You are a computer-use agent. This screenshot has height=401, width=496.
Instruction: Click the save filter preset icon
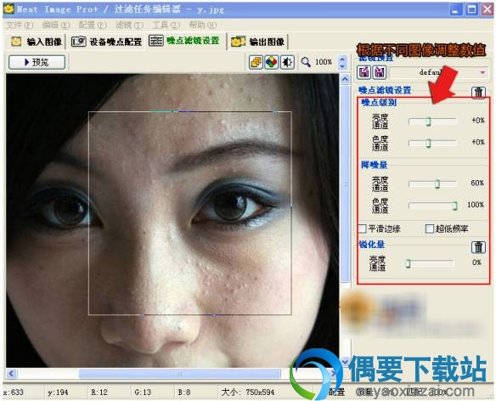tap(379, 72)
